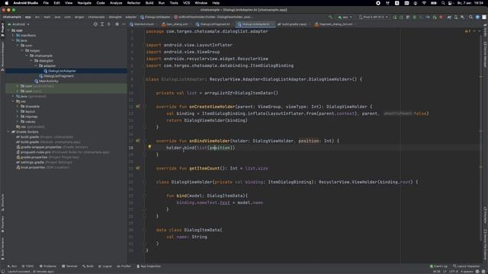Collapse the manifests folder in project tree
Viewport: 488px width, 274px height.
coord(13,36)
